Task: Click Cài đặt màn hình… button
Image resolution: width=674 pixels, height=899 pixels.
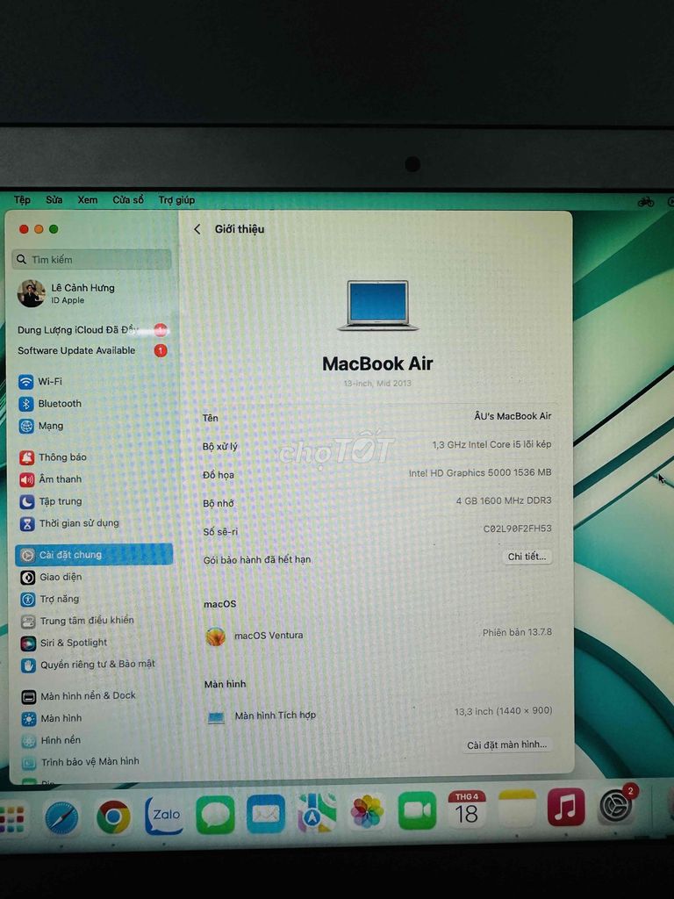Action: tap(506, 744)
